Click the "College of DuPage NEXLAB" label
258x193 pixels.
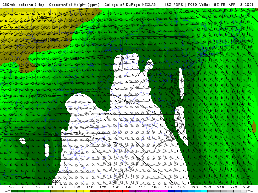[x=130, y=5]
